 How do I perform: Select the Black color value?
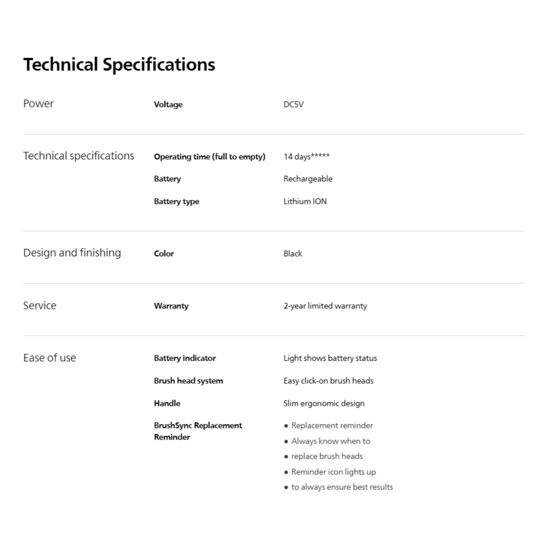point(293,254)
